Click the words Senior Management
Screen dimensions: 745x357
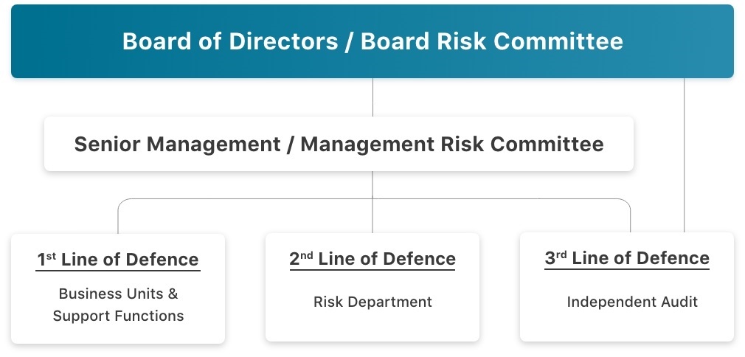tap(177, 144)
